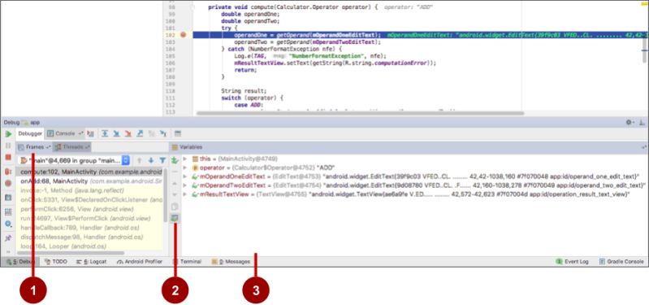Screen dimensions: 649x305
Task: Click the Frames list vertical scrollbar
Action: pyautogui.click(x=166, y=194)
